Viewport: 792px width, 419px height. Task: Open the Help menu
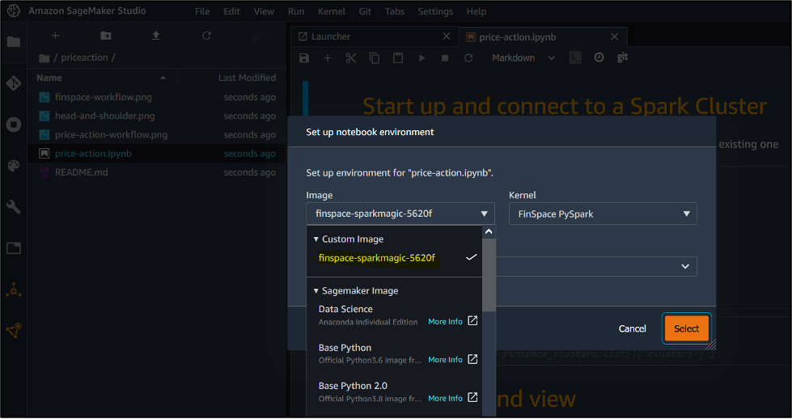click(476, 11)
